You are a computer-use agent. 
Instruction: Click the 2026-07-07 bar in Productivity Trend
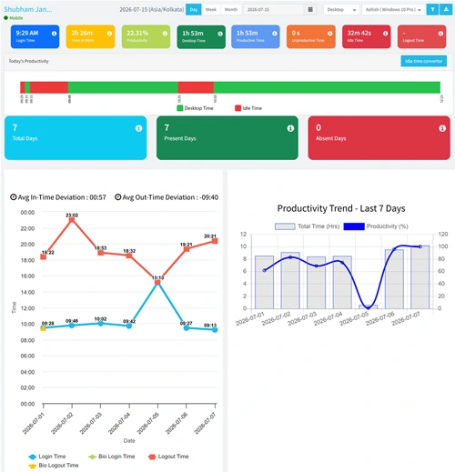coord(420,277)
